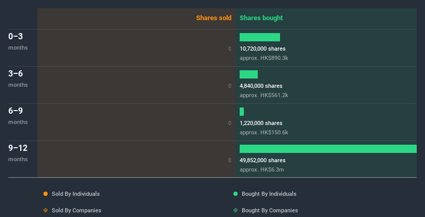This screenshot has height=217, width=425.
Task: Click the 49,852,000 shares value
Action: click(262, 161)
